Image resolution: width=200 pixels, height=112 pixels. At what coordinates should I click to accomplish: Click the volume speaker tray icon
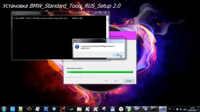tap(181, 109)
